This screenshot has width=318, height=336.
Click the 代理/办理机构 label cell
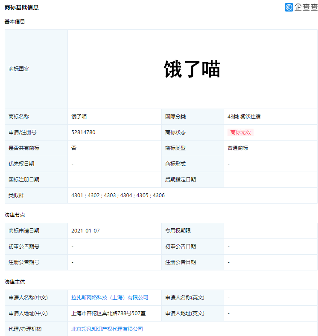[25, 329]
